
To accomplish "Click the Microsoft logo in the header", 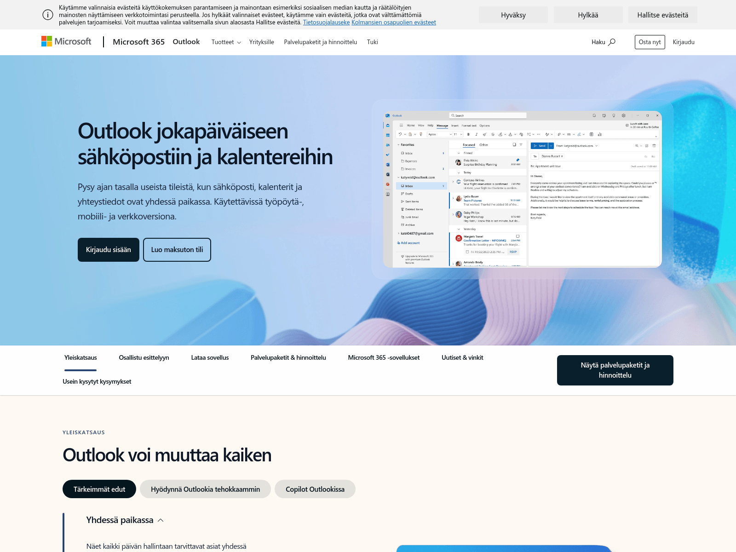I will [x=66, y=42].
